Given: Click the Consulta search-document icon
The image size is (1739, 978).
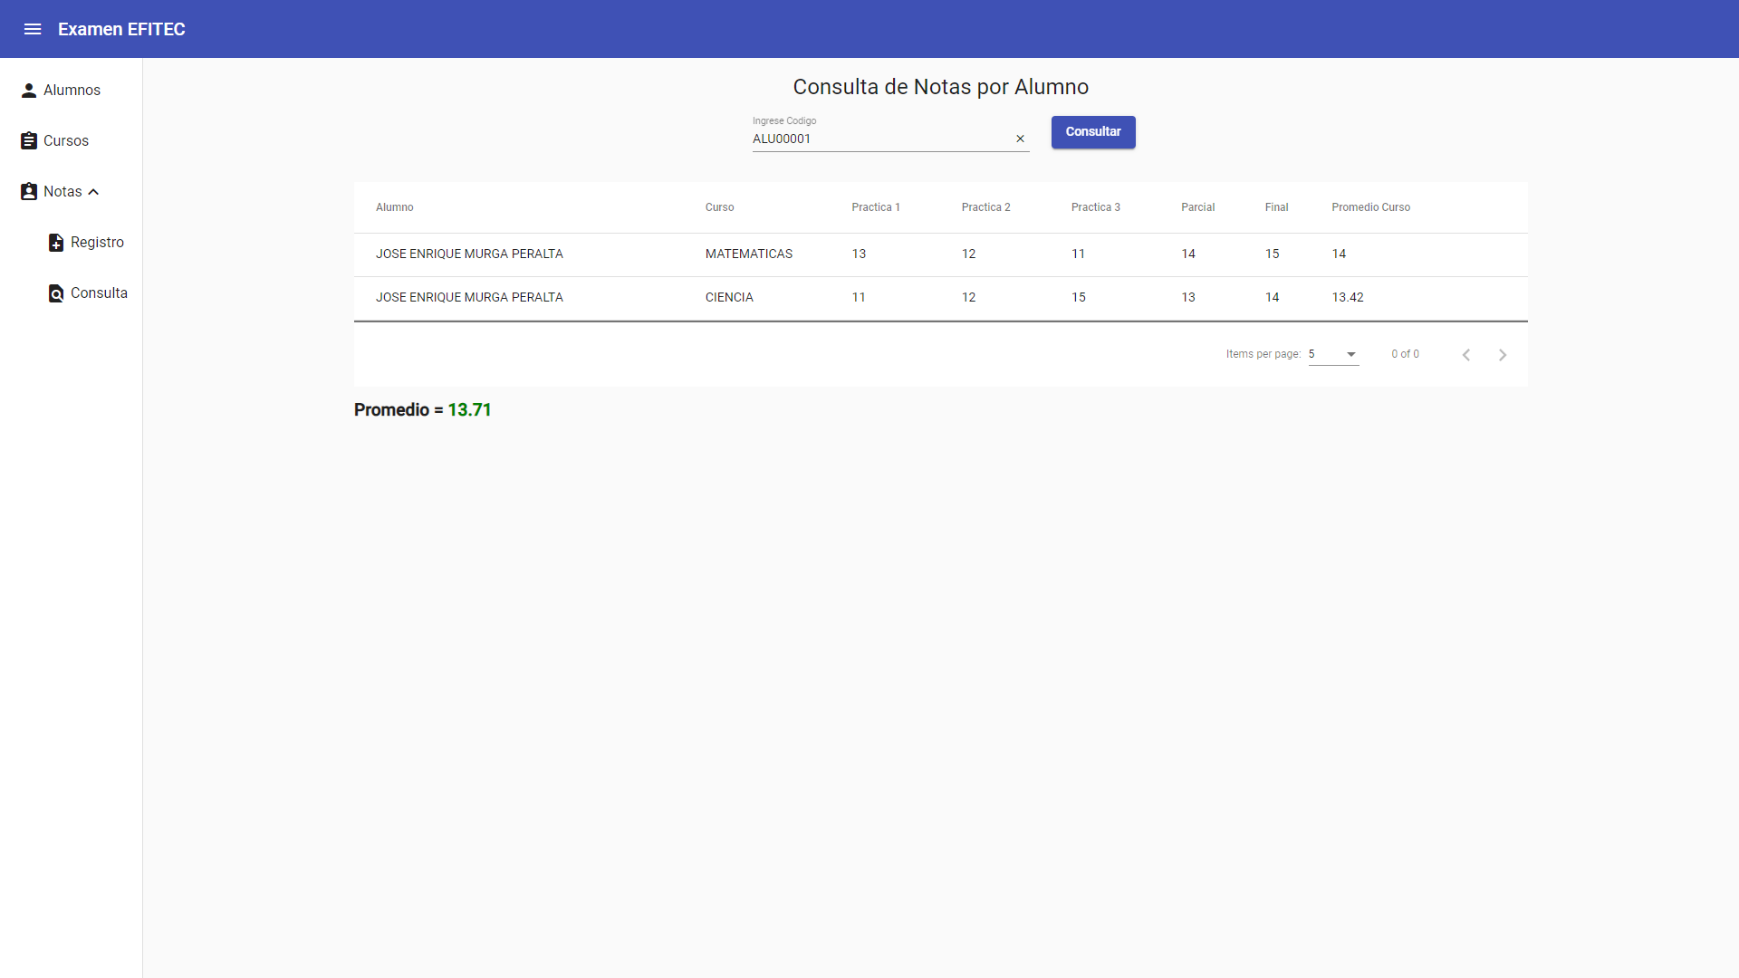Looking at the screenshot, I should [x=55, y=292].
